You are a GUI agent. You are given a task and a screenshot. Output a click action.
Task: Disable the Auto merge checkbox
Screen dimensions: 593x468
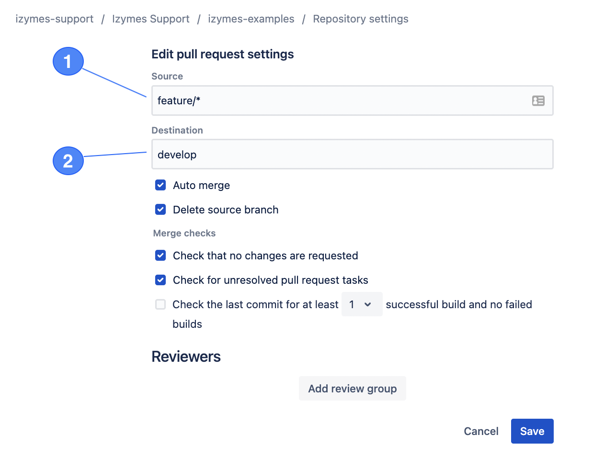coord(160,185)
